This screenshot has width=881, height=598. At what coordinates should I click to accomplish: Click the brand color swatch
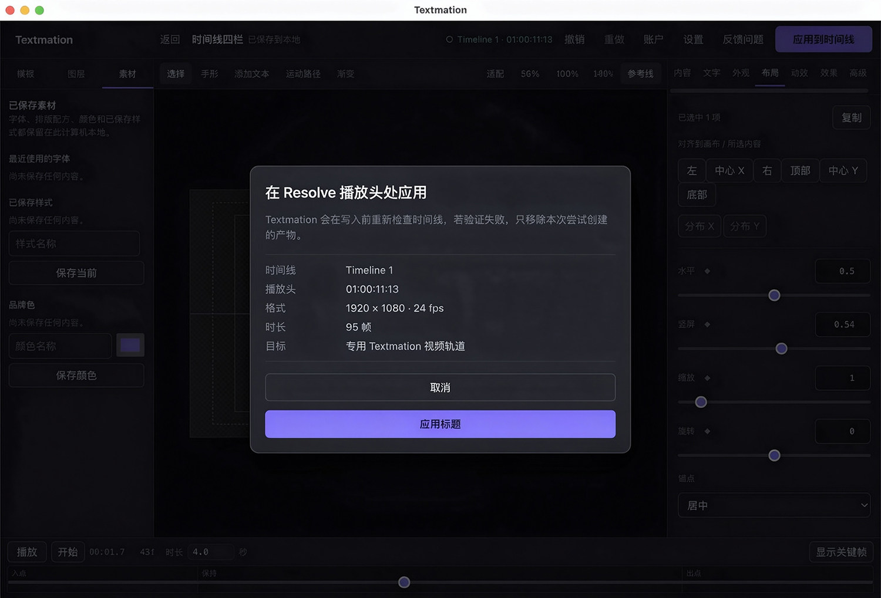130,346
